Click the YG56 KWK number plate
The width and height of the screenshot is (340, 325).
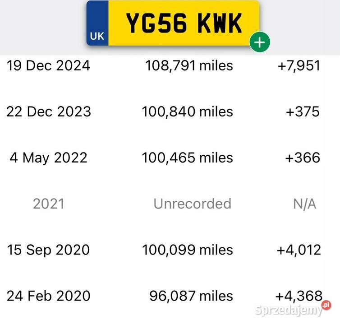click(x=173, y=23)
